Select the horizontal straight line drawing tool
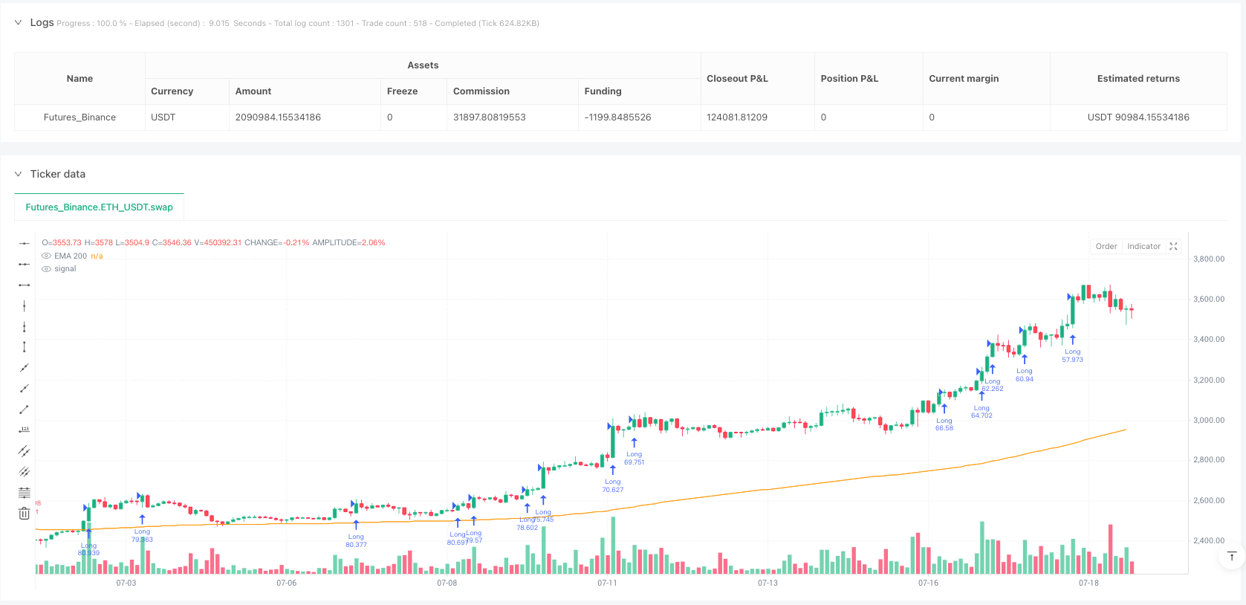The width and height of the screenshot is (1246, 605). click(25, 243)
